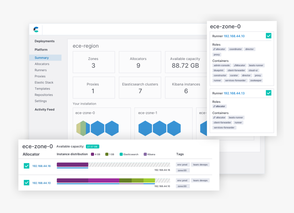Open the Proxies summary card showing 1

pos(94,88)
